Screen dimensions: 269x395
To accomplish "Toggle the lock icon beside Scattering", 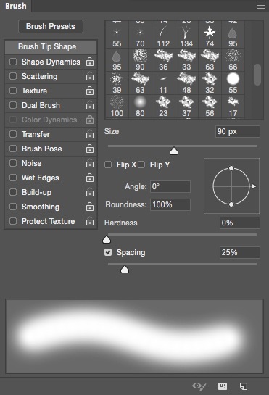I will (x=90, y=76).
